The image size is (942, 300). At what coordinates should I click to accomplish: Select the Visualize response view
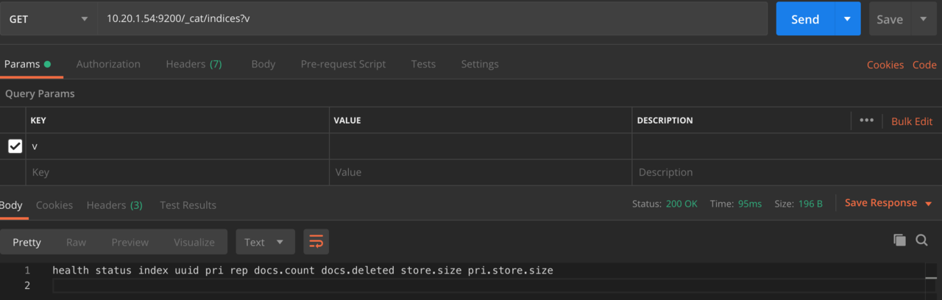click(x=194, y=242)
